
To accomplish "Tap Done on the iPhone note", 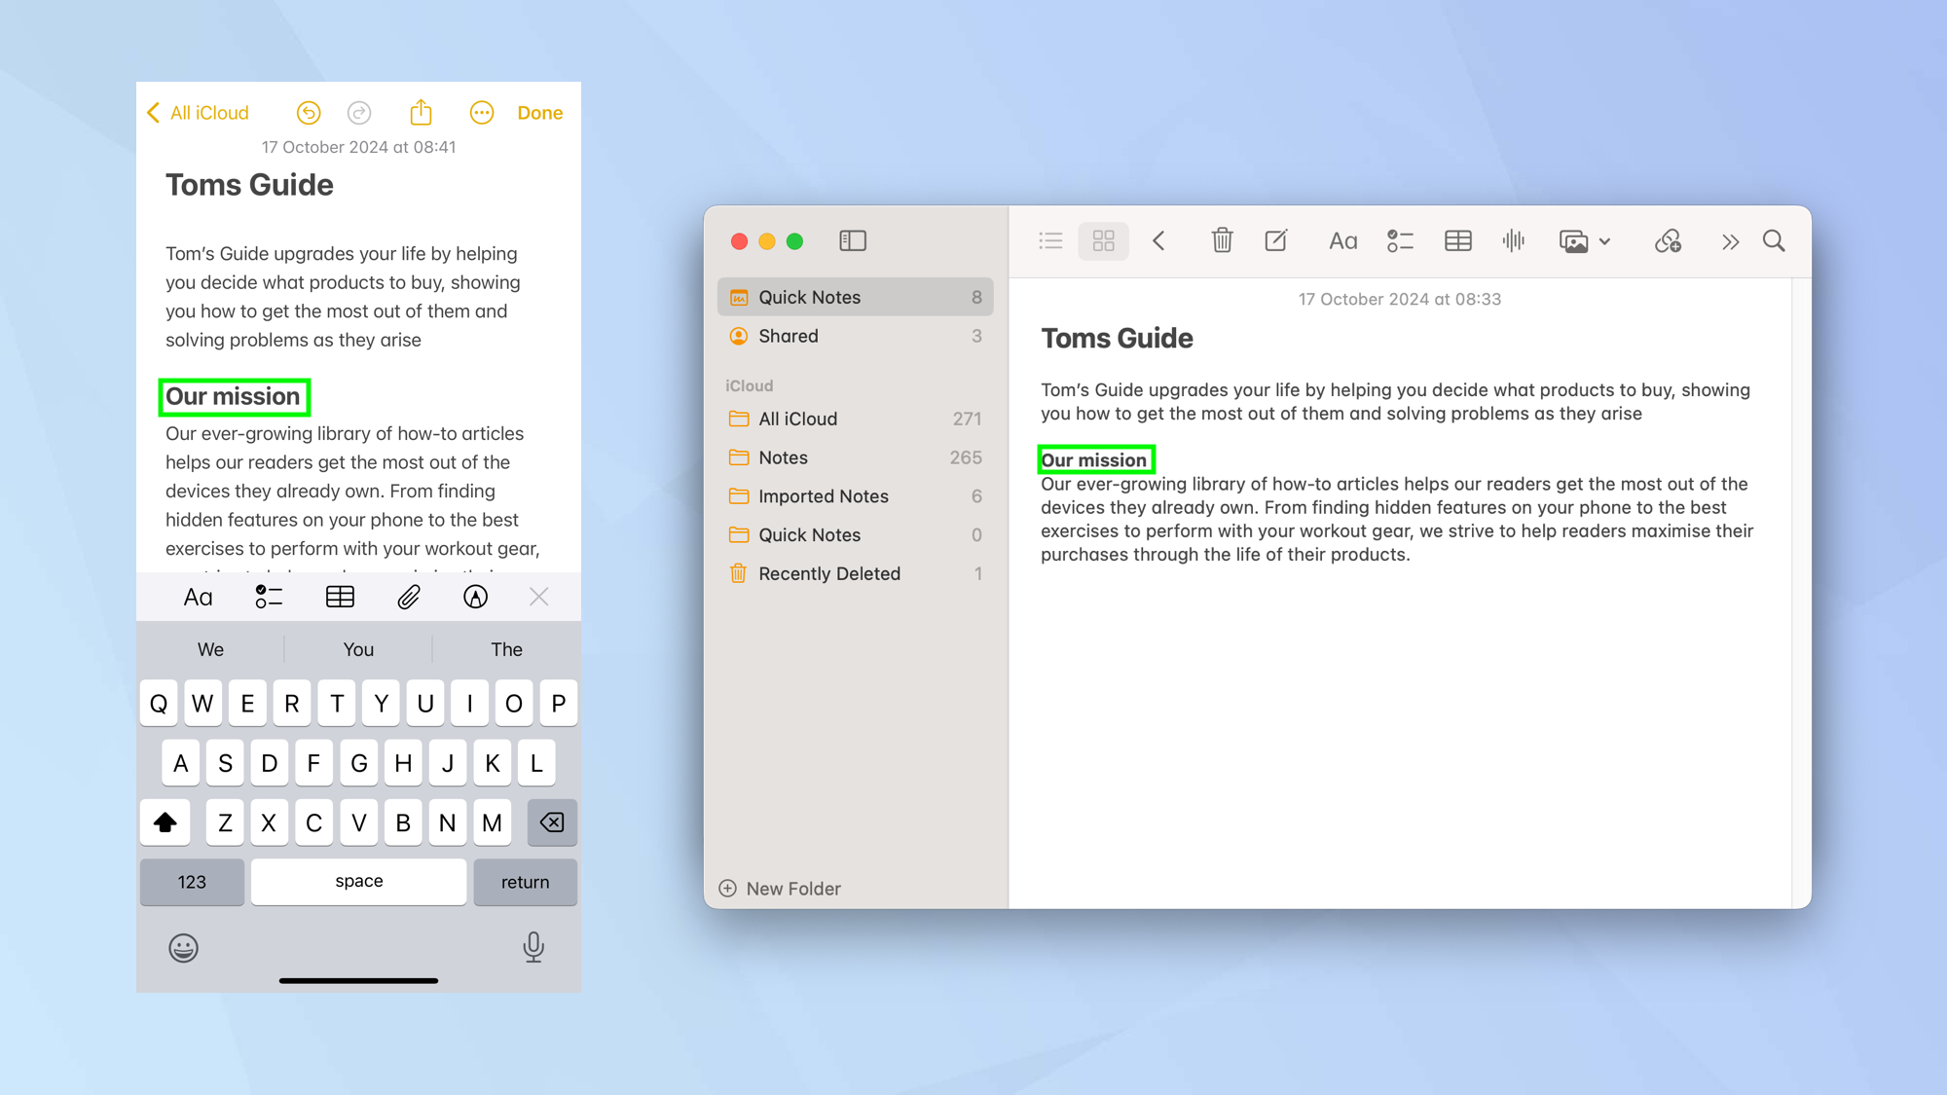I will pyautogui.click(x=539, y=113).
